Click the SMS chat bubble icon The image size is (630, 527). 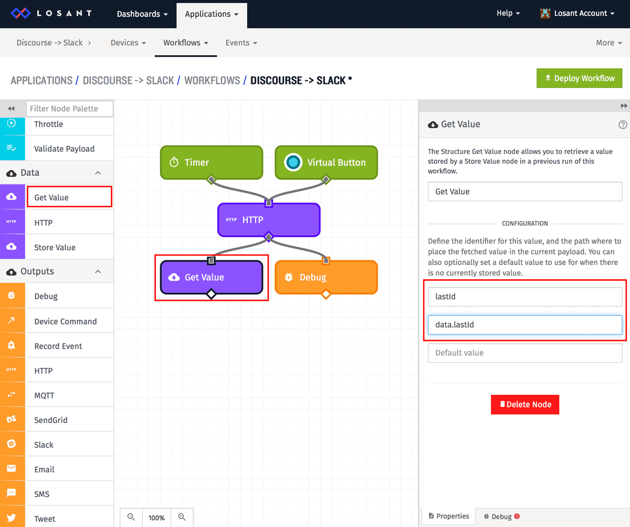click(x=12, y=494)
